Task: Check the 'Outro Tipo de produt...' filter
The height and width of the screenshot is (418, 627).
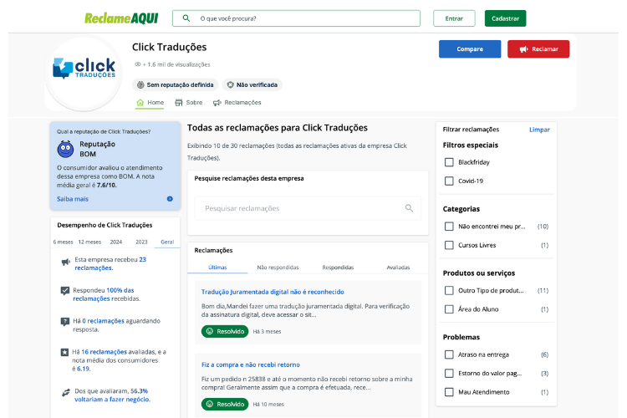Action: 449,290
